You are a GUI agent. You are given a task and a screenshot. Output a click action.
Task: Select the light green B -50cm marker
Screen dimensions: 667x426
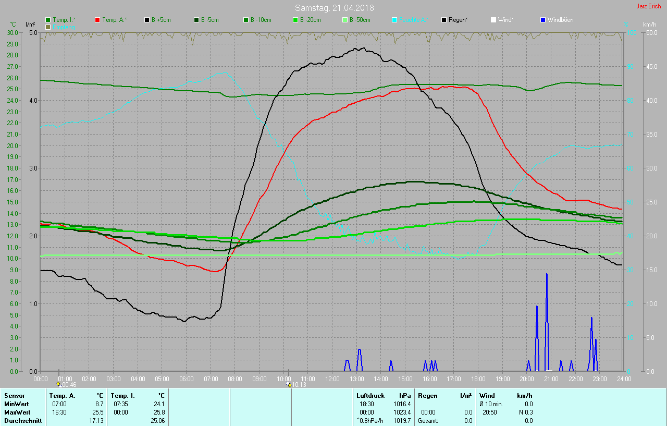click(x=345, y=20)
